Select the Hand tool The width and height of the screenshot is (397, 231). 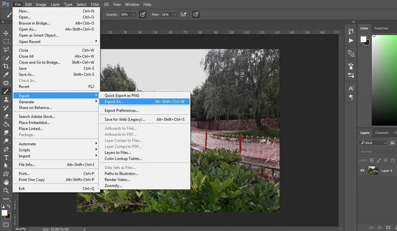6,182
